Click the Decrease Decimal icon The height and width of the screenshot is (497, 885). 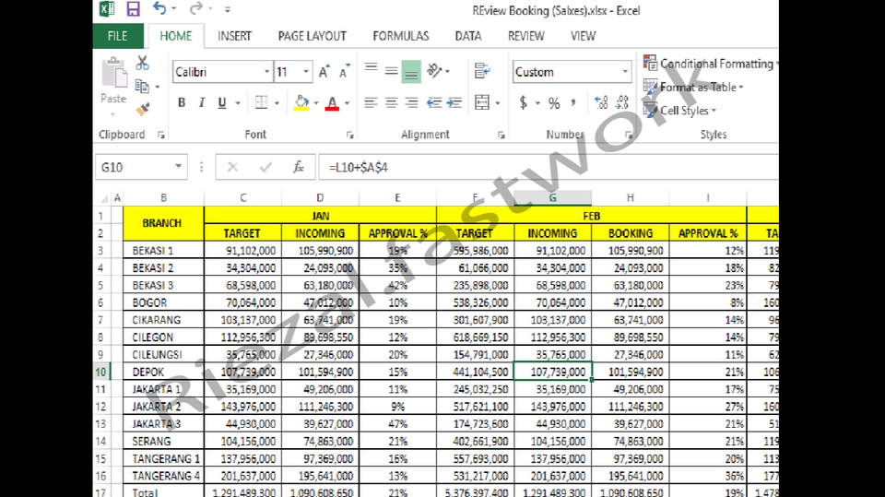pyautogui.click(x=622, y=102)
